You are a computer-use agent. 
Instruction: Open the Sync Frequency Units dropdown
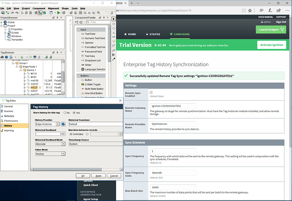[173, 173]
